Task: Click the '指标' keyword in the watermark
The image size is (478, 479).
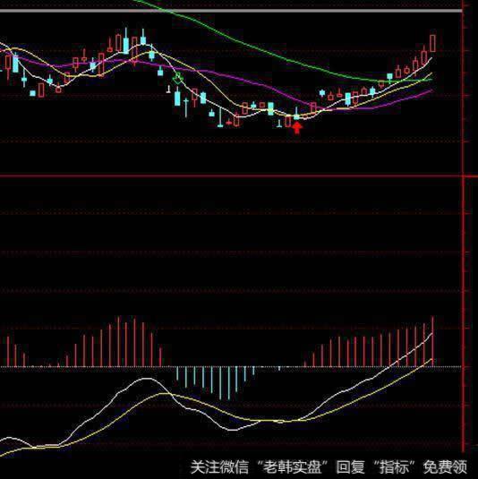Action: click(x=394, y=466)
